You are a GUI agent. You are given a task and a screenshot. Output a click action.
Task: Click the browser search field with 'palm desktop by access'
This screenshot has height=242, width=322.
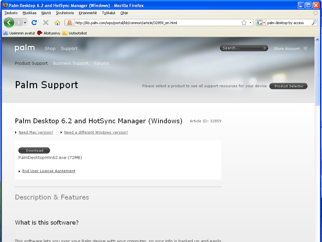288,23
